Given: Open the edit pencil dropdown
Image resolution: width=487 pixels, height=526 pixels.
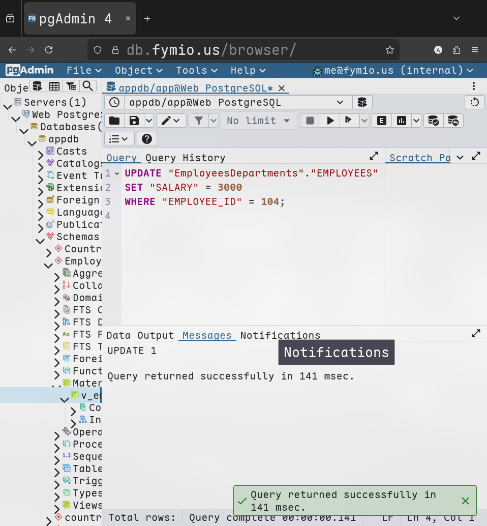Looking at the screenshot, I should (x=171, y=121).
